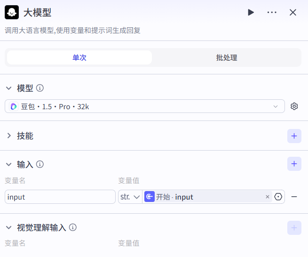
Task: Add a new skill with plus button
Action: tap(294, 136)
